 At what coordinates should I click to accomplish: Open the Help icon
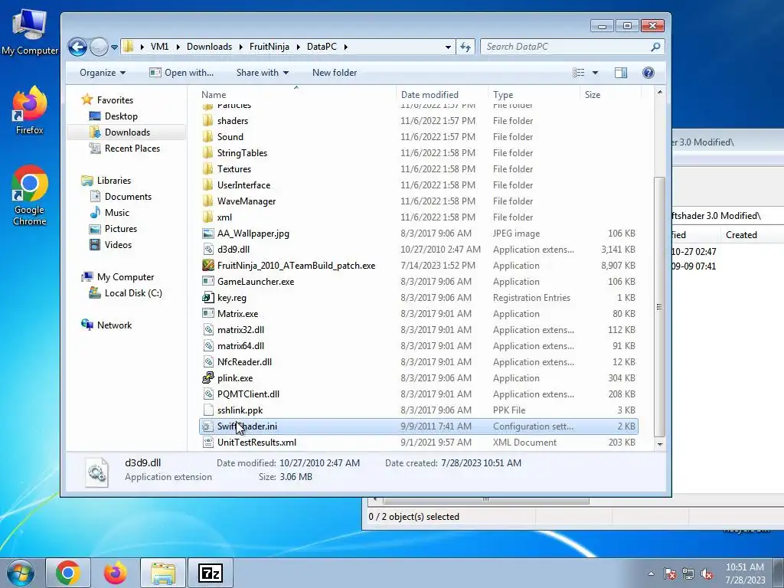click(x=648, y=73)
